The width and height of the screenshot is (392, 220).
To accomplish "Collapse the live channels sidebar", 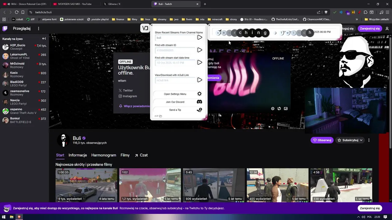I will click(44, 38).
